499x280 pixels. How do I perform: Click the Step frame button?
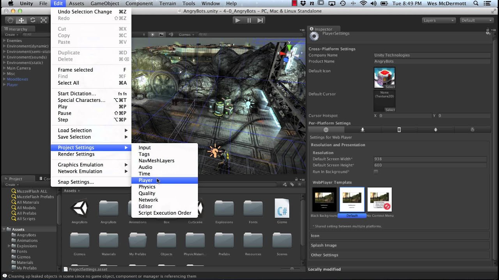tap(260, 20)
